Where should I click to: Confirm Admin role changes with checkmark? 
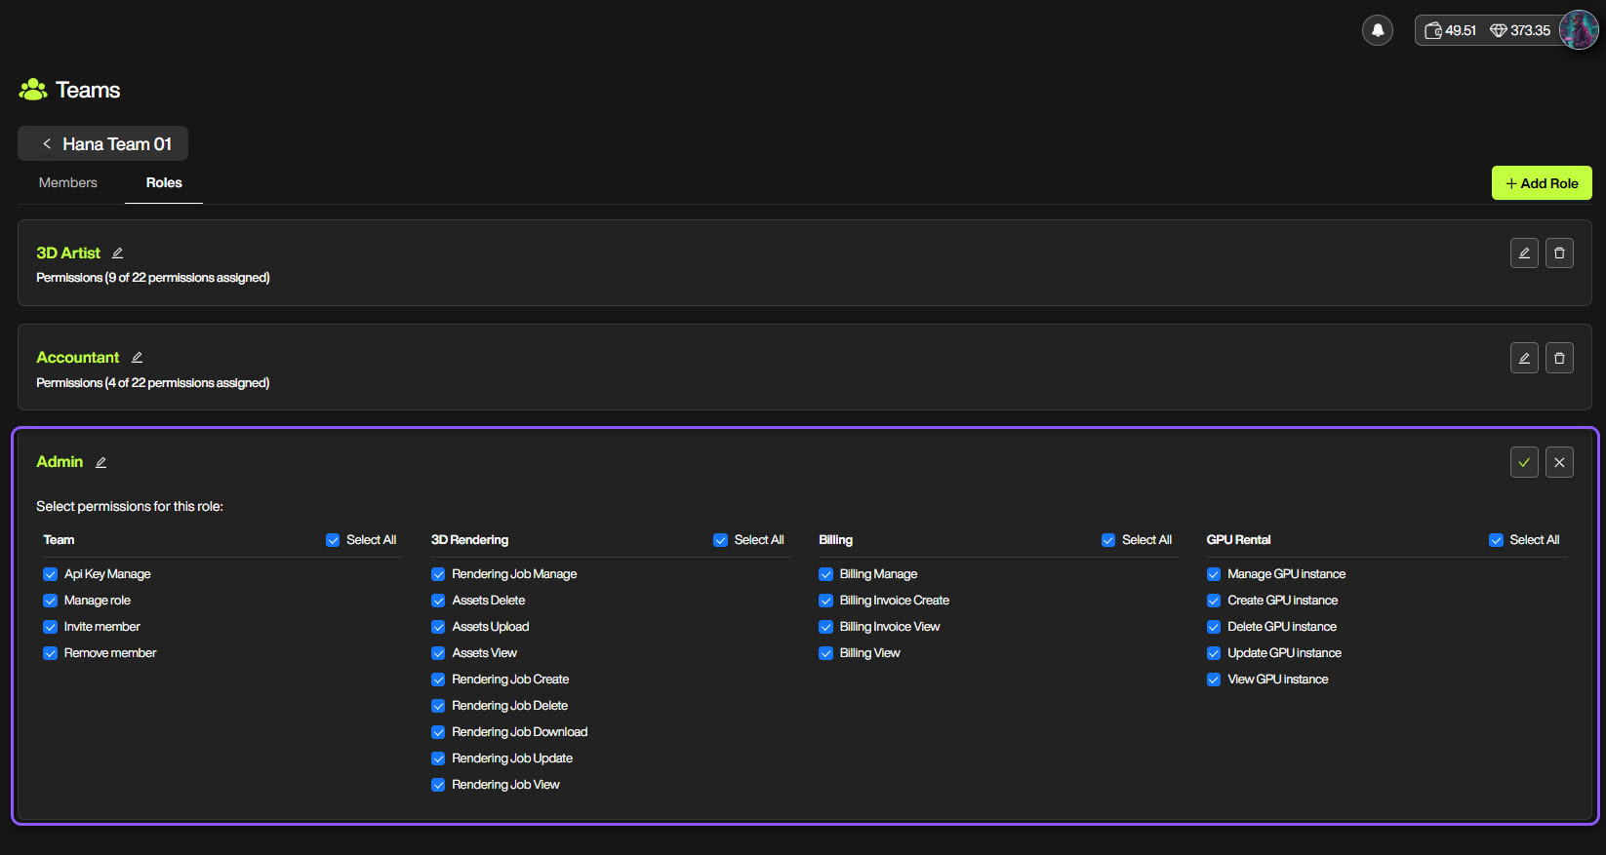[x=1523, y=462]
